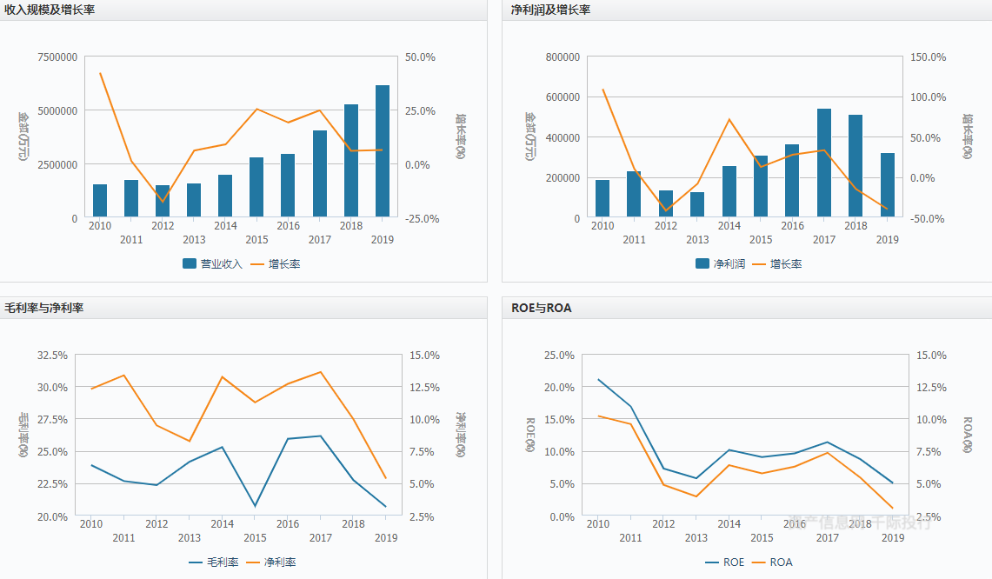The height and width of the screenshot is (579, 992).
Task: Click the 2016 net profit bar
Action: click(792, 181)
